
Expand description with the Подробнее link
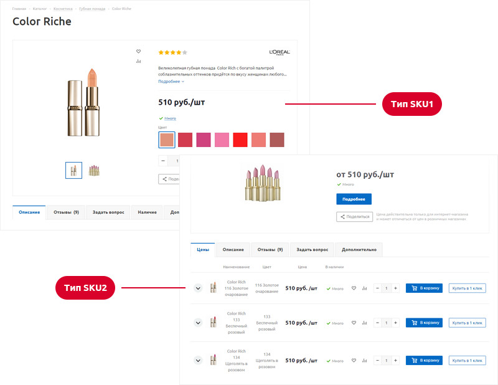click(171, 82)
